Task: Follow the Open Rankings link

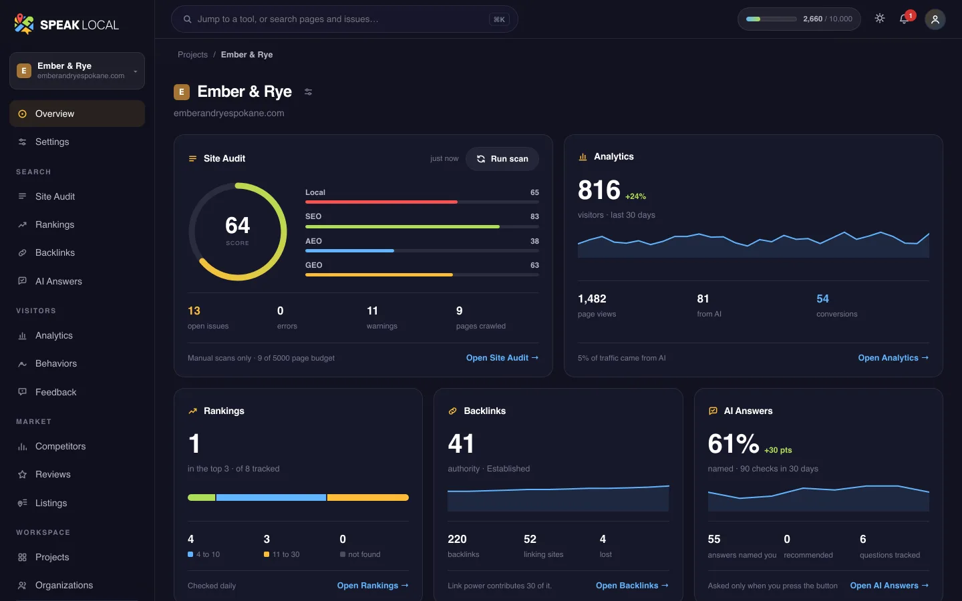Action: point(373,586)
